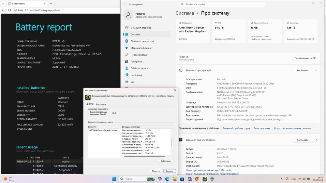The width and height of the screenshot is (326, 183).
Task: Open Додаткові налаштування системи link
Action: click(292, 128)
